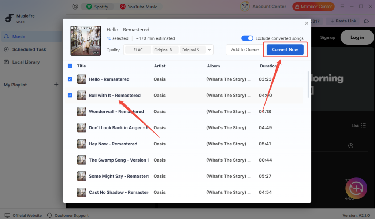Uncheck the Roll with It - Remastered checkbox
375x219 pixels.
(70, 95)
